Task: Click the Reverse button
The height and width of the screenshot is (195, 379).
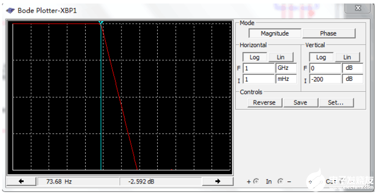Action: (x=265, y=103)
